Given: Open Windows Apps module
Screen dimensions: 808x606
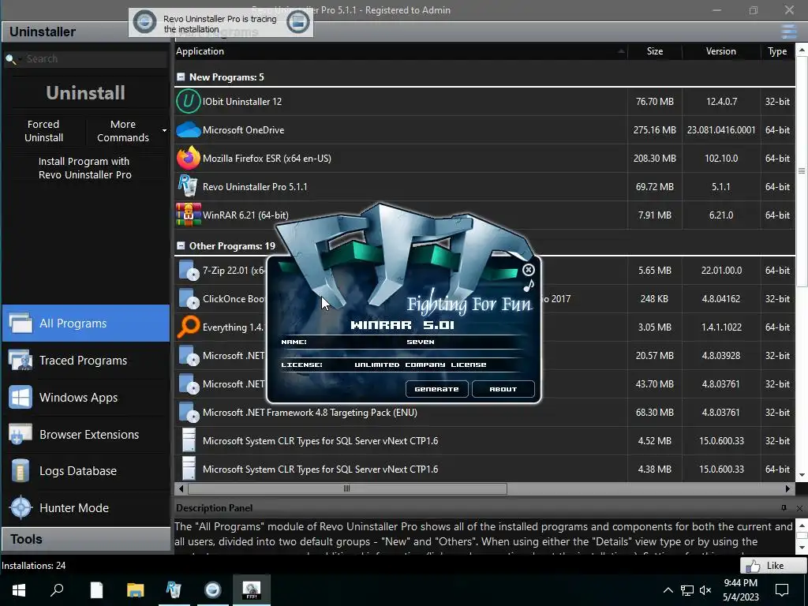Looking at the screenshot, I should tap(86, 398).
